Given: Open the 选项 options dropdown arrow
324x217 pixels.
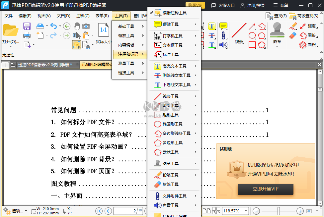Looking at the screenshot, I should pos(26,211).
